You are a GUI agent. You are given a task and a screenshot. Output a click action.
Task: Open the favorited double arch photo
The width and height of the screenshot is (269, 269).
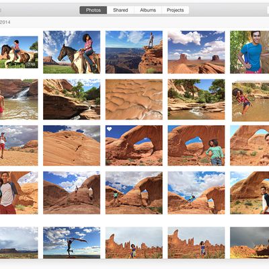(134, 145)
